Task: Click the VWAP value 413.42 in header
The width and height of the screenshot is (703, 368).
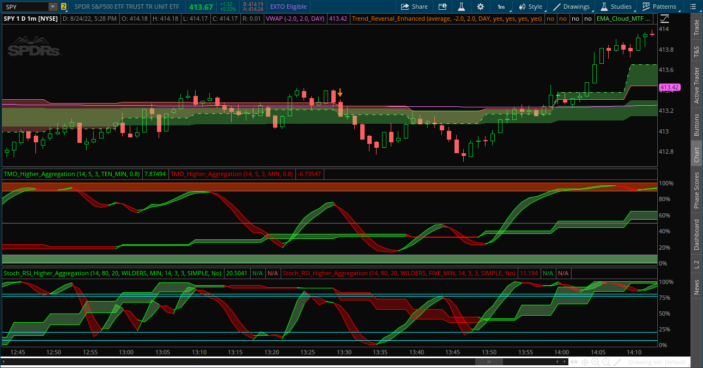Action: click(338, 19)
